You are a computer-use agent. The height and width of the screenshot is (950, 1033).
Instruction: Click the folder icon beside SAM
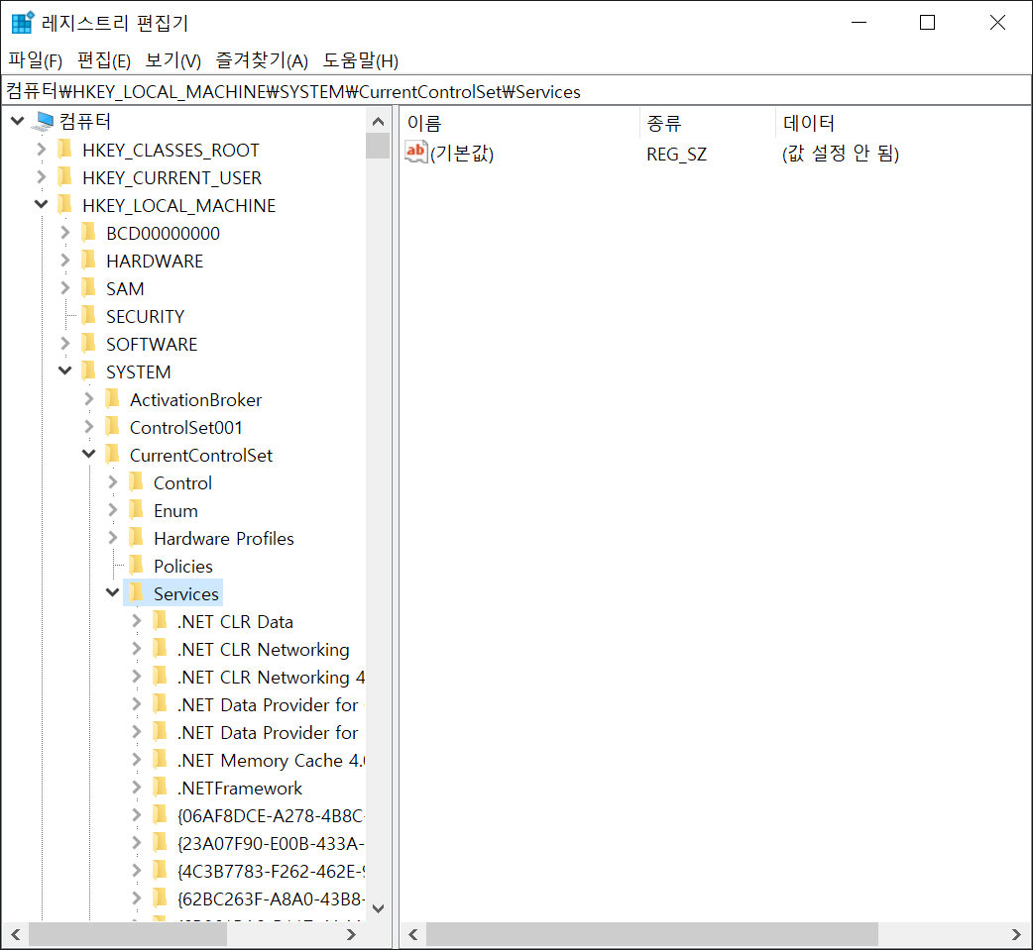click(89, 287)
